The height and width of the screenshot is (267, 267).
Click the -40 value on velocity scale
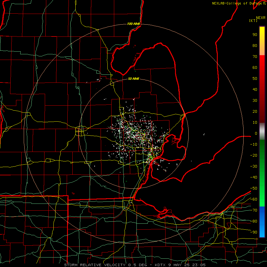click(254, 177)
